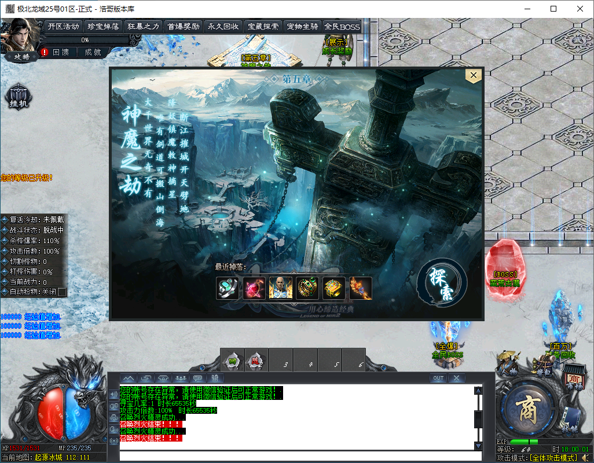Click the 回馈 button

pyautogui.click(x=60, y=52)
